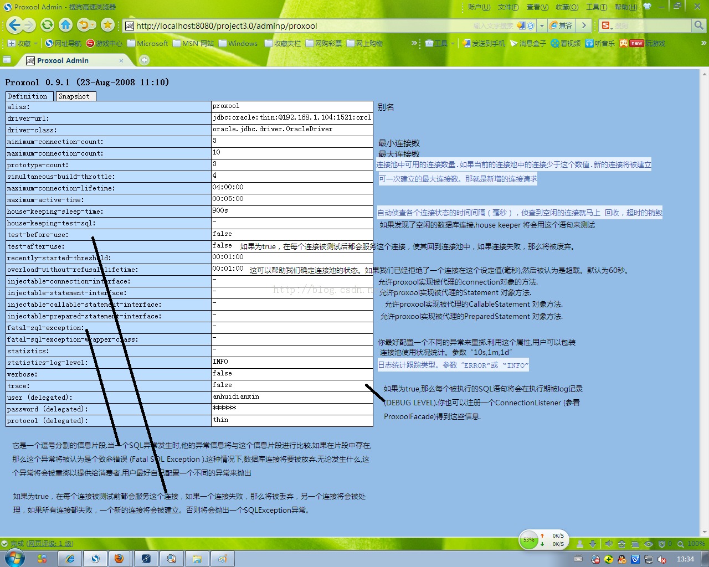Open the 工具(T) menu
This screenshot has width=709, height=567.
point(597,7)
